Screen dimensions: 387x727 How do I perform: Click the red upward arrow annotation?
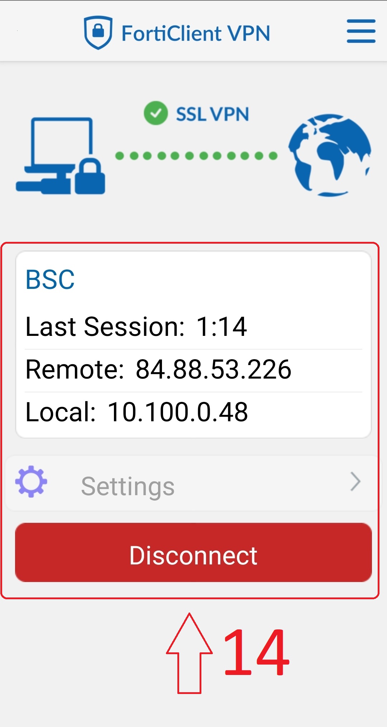pos(189,653)
